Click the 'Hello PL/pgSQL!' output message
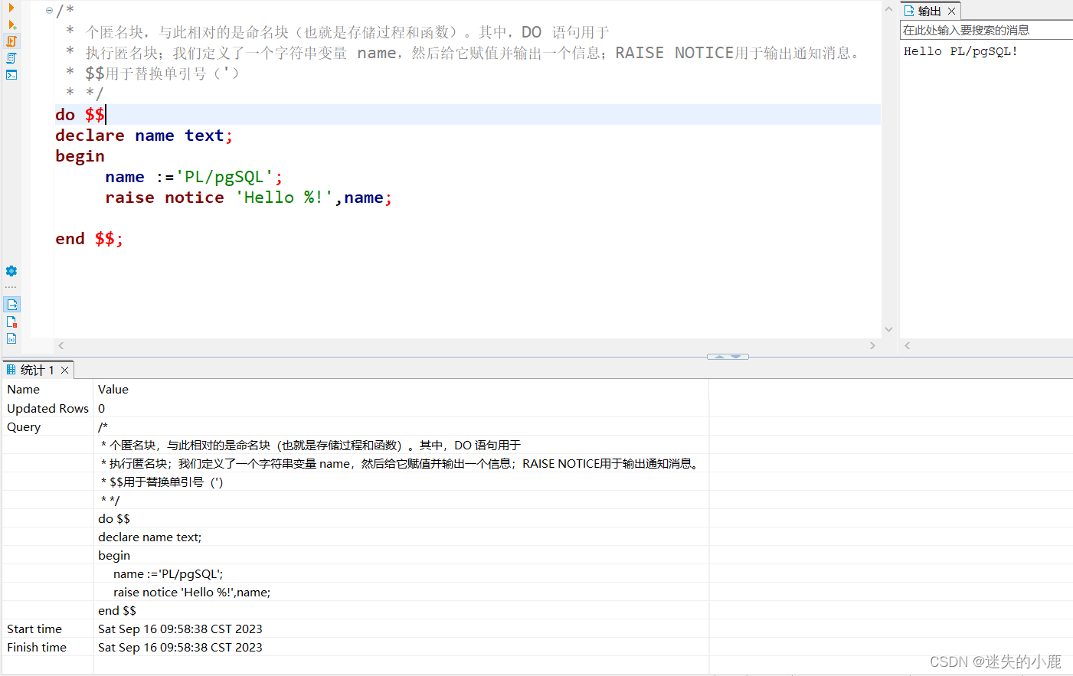This screenshot has width=1073, height=676. tap(960, 51)
